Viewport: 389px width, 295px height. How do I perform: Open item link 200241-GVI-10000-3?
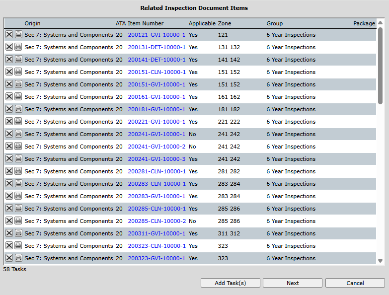pos(156,159)
